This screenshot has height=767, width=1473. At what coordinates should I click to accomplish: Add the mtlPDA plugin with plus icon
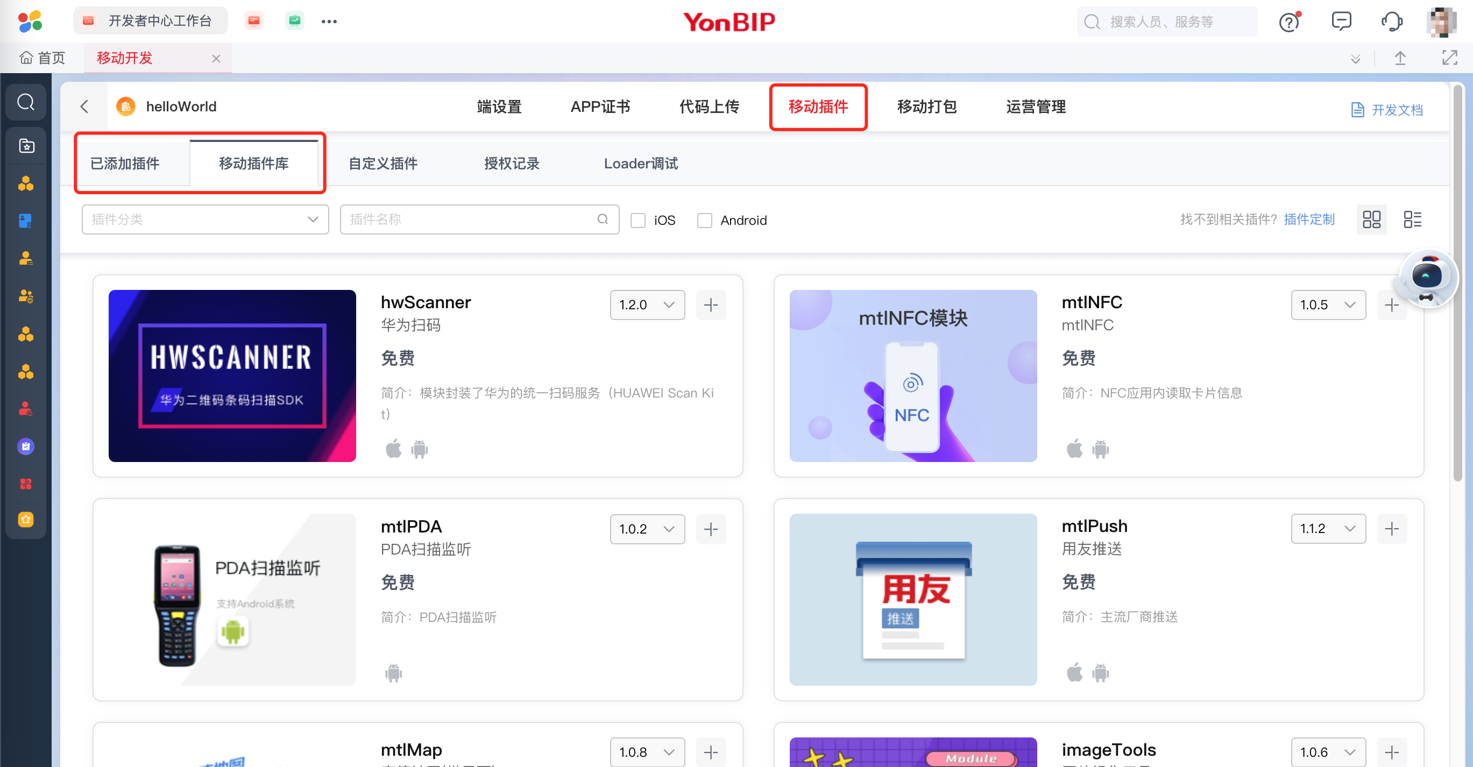point(711,529)
